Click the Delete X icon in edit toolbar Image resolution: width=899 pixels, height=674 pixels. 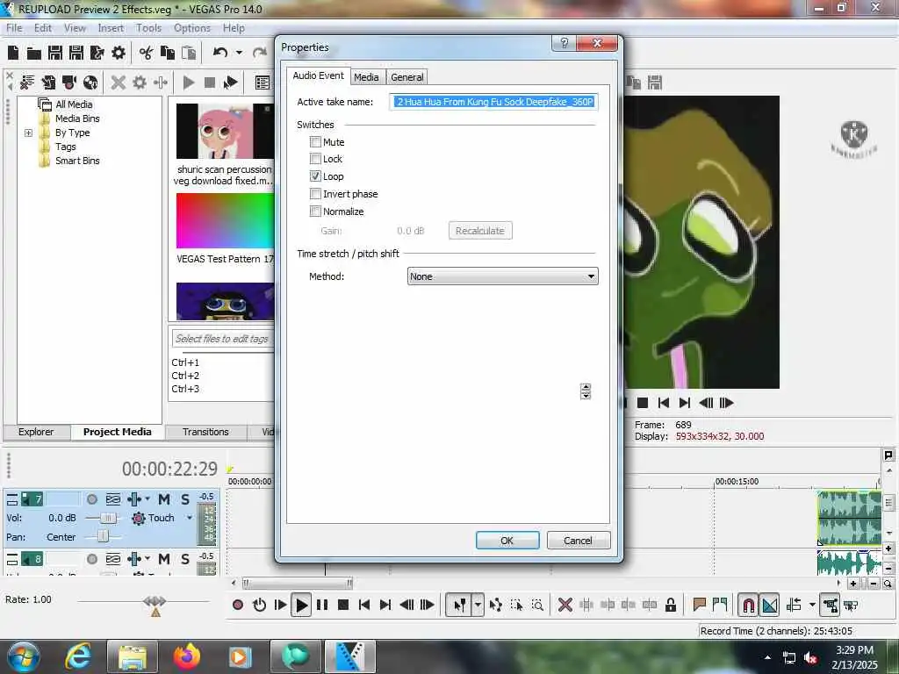565,605
